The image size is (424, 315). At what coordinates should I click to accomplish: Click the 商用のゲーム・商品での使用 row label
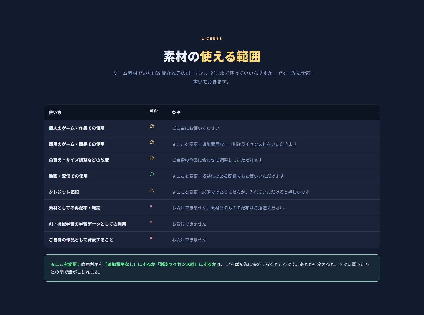(77, 144)
